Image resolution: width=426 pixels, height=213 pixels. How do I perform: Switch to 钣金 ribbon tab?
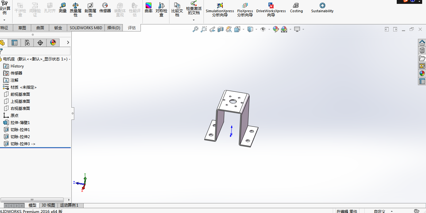tap(58, 28)
